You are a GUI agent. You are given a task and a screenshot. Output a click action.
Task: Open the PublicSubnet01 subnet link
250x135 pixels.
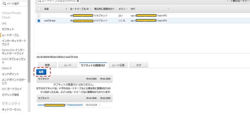pos(60,105)
